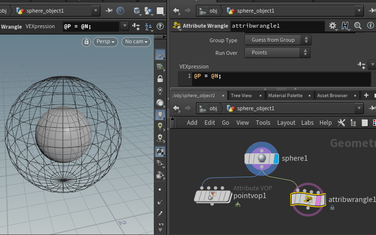Open the Persp viewport menu
The height and width of the screenshot is (235, 376).
tap(105, 42)
